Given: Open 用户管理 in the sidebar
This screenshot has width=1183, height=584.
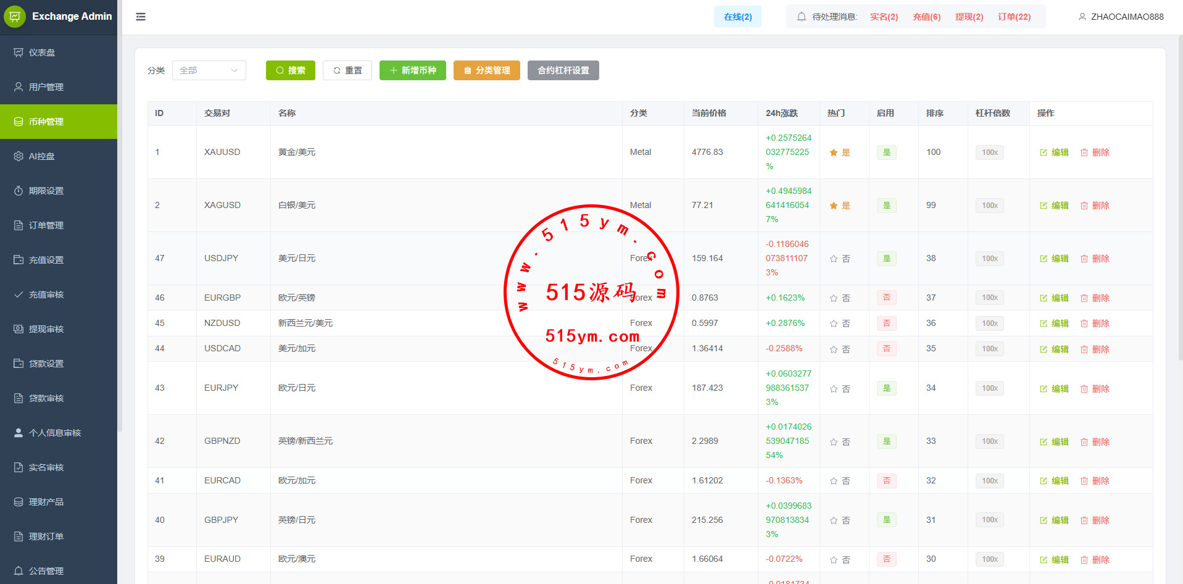Looking at the screenshot, I should pos(46,87).
